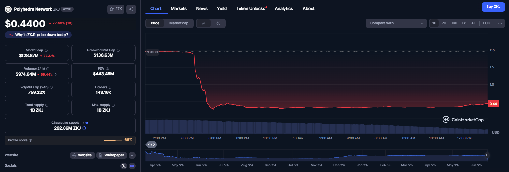Click Total supply info icon

[47, 105]
